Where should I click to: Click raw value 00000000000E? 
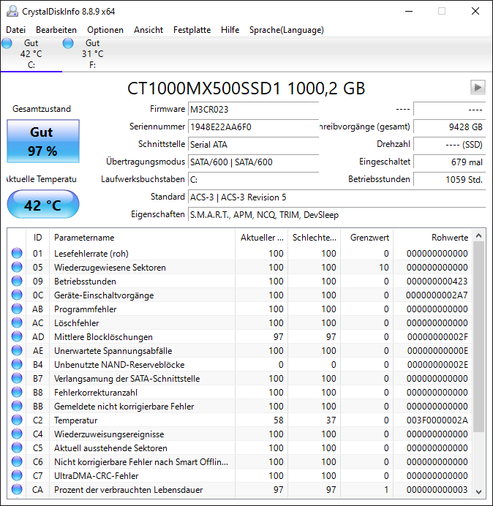tap(437, 351)
